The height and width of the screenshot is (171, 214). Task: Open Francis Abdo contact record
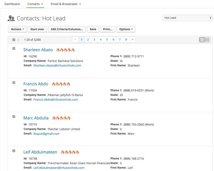coord(36,84)
